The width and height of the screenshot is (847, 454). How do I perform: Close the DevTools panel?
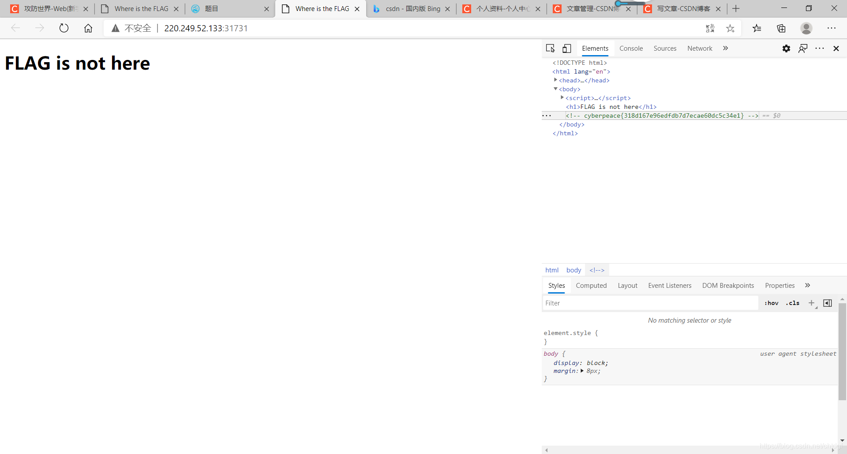click(836, 48)
